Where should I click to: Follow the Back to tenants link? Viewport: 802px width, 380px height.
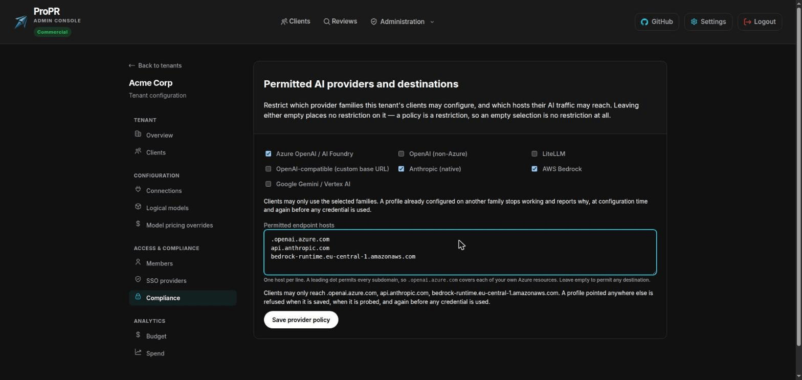155,65
